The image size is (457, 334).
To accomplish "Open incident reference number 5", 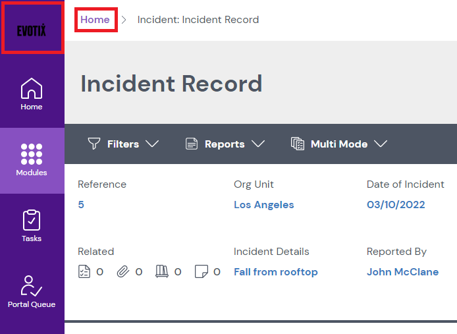I will (x=81, y=205).
